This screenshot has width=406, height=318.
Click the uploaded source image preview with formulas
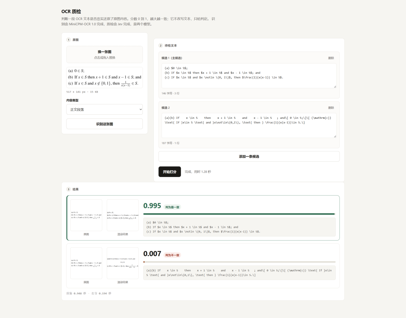point(105,77)
